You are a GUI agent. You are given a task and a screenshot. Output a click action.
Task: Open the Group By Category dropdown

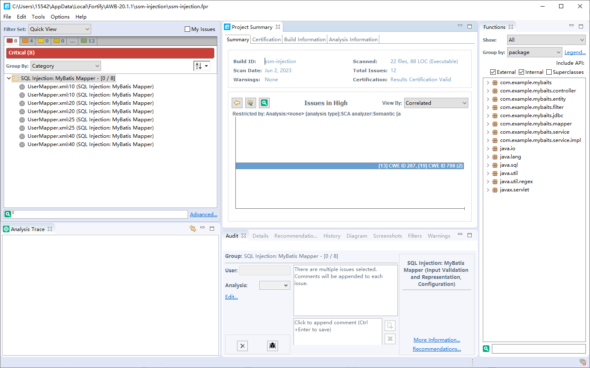66,66
